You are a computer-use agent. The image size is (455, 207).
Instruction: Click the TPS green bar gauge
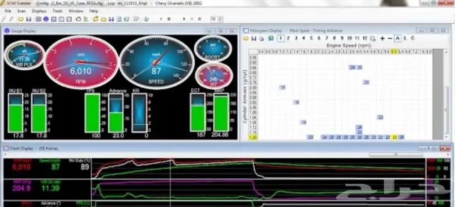93,113
